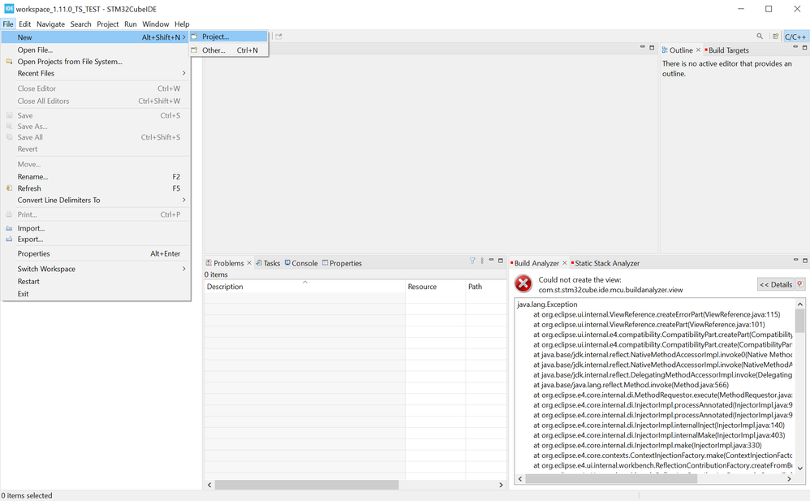The width and height of the screenshot is (810, 501).
Task: Select Rename... in the File menu
Action: coord(96,176)
